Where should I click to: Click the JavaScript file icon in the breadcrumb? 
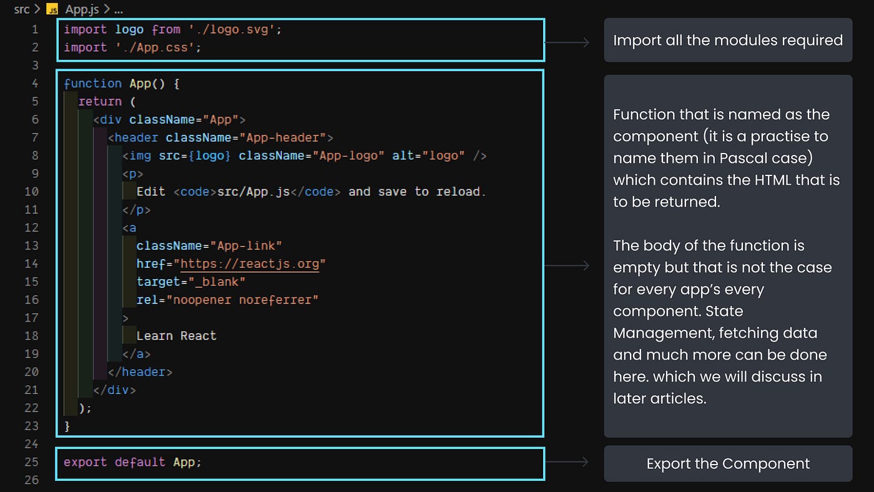pyautogui.click(x=53, y=9)
